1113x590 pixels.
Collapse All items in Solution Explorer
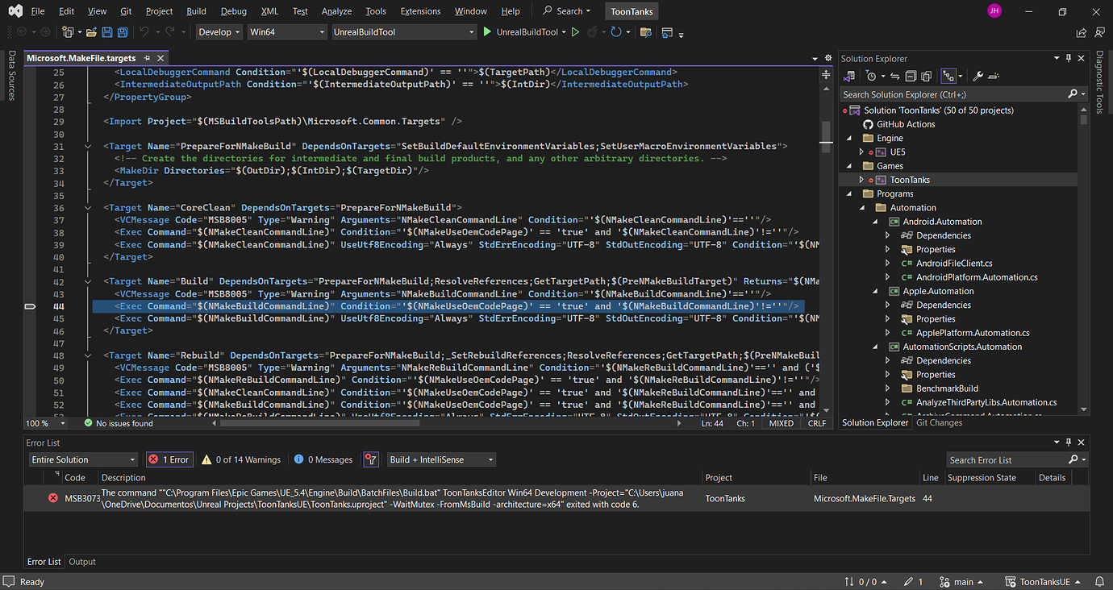pyautogui.click(x=911, y=75)
